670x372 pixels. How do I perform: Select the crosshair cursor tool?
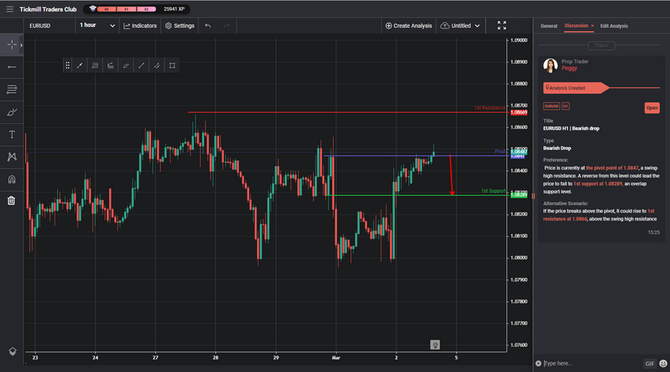click(11, 44)
